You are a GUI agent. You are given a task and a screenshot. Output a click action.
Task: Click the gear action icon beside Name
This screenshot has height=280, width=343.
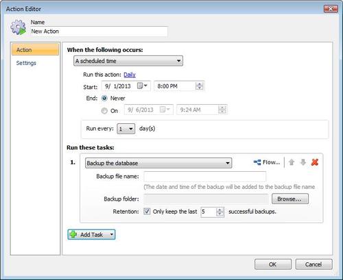tap(19, 27)
